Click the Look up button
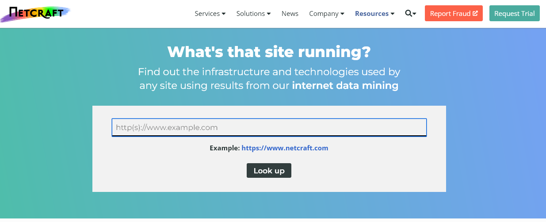This screenshot has height=222, width=546. pos(269,171)
